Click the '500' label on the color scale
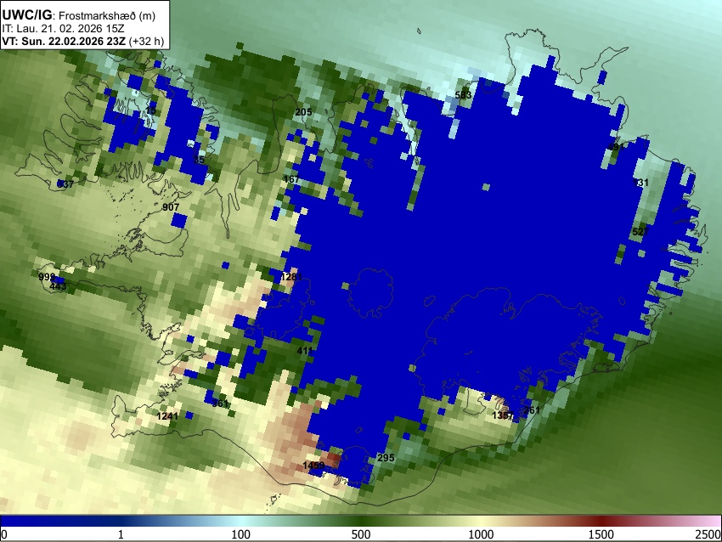The width and height of the screenshot is (722, 542). click(x=360, y=534)
